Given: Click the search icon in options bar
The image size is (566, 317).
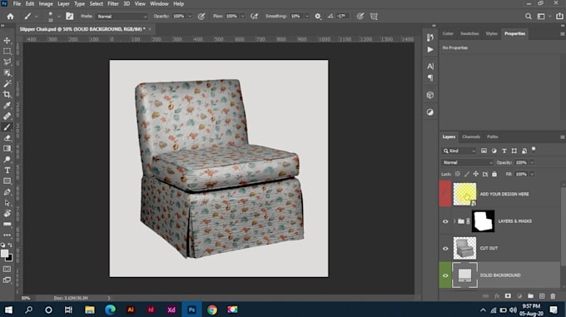Looking at the screenshot, I should tap(528, 17).
